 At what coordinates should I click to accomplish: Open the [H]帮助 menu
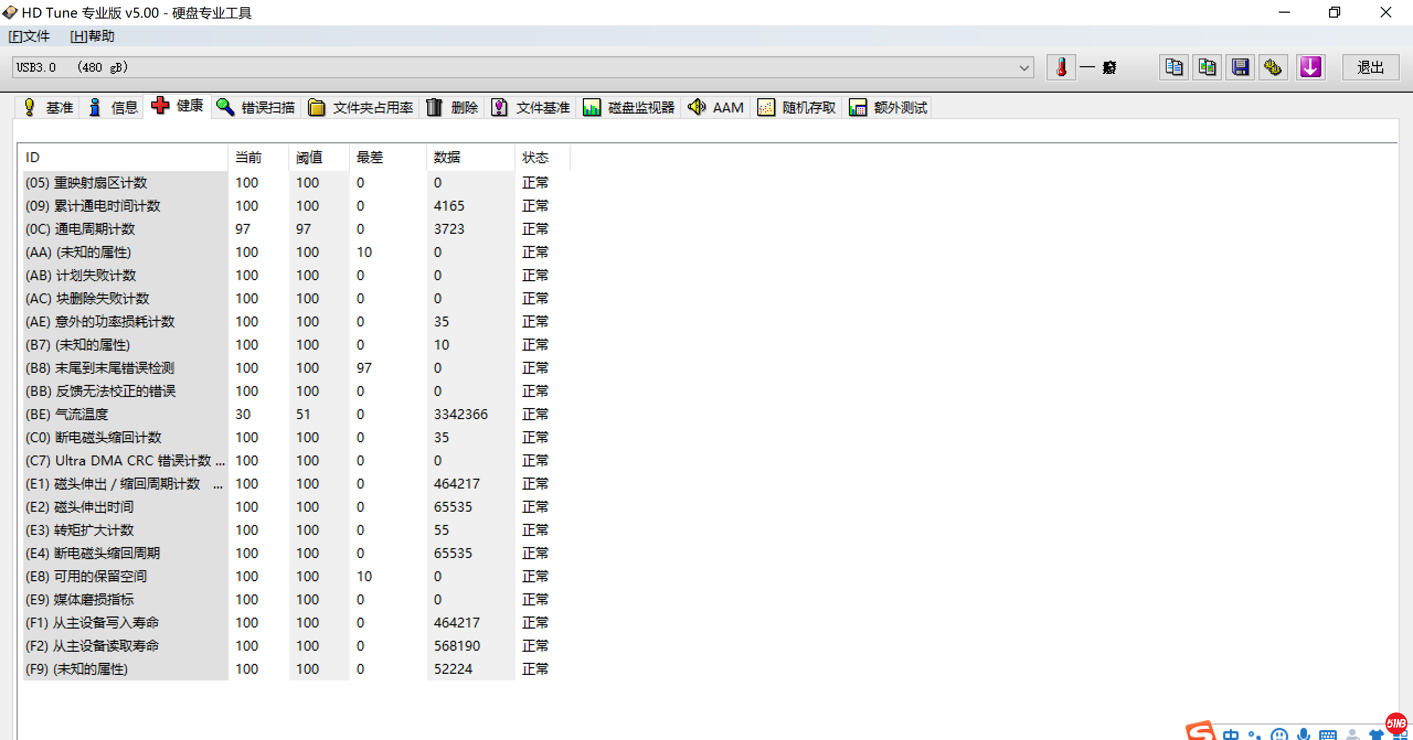point(92,36)
